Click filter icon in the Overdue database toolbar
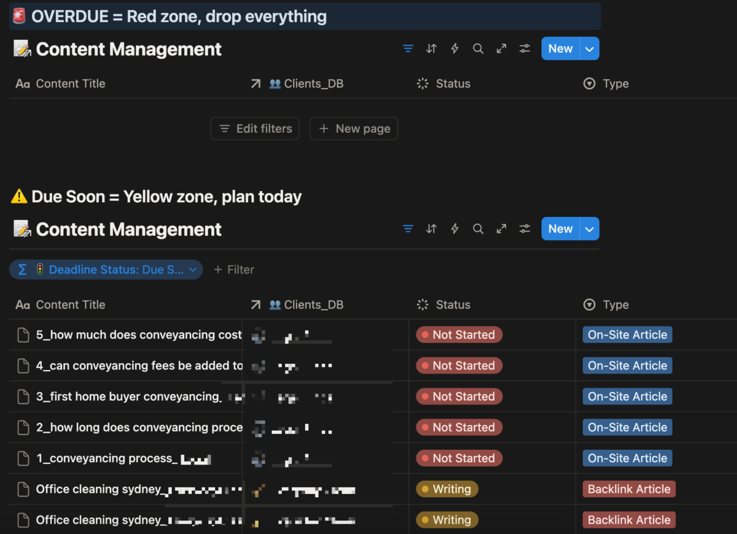Viewport: 737px width, 534px height. (x=408, y=49)
